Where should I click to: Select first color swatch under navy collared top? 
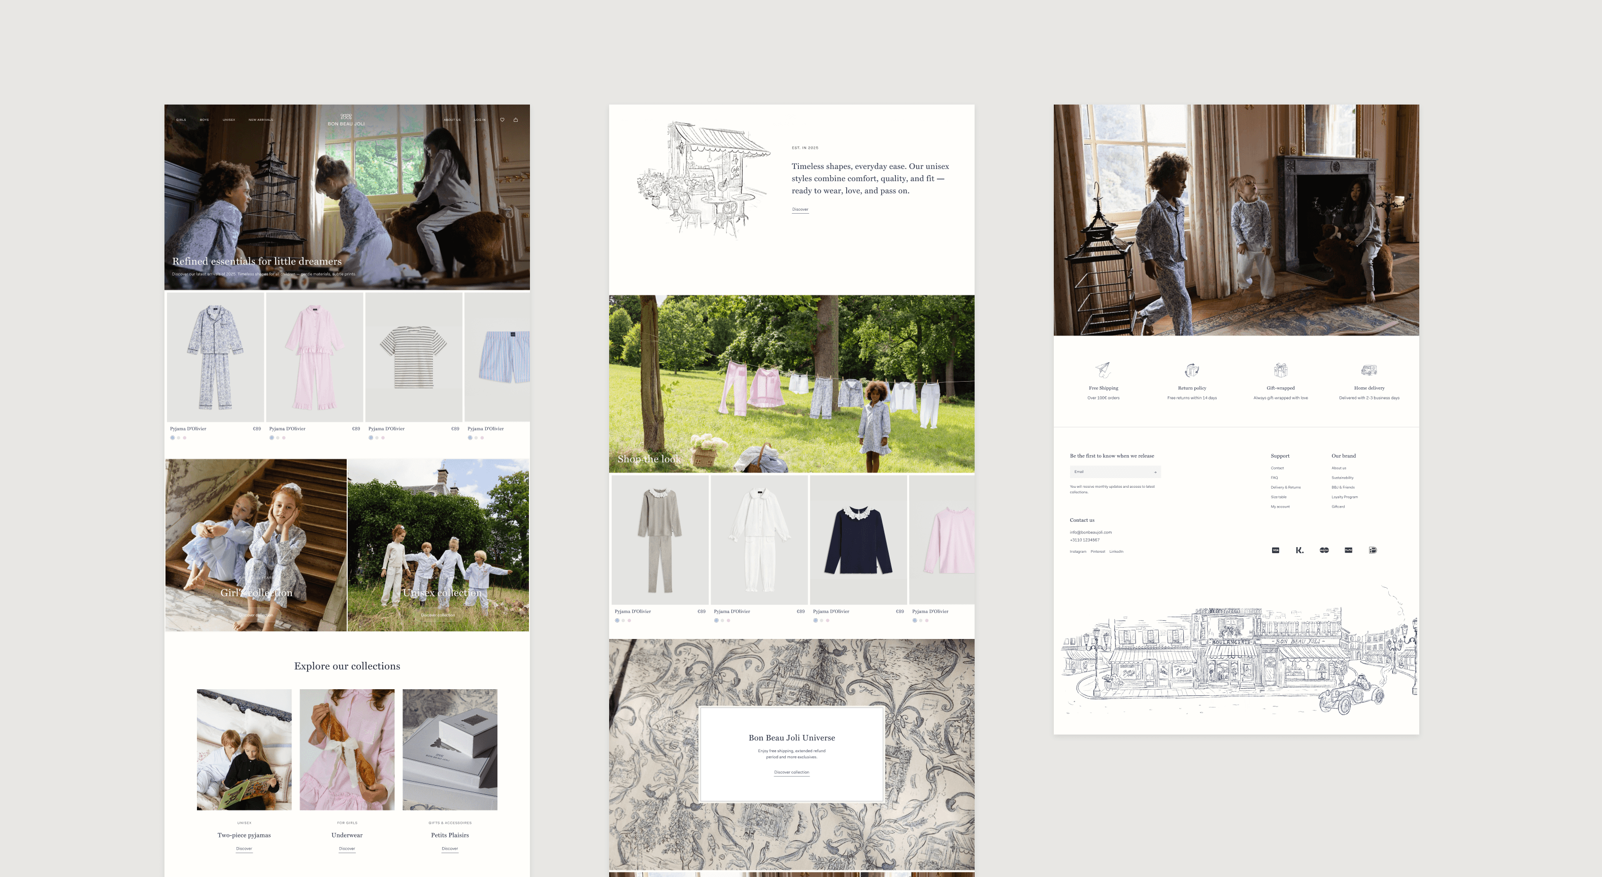coord(815,621)
